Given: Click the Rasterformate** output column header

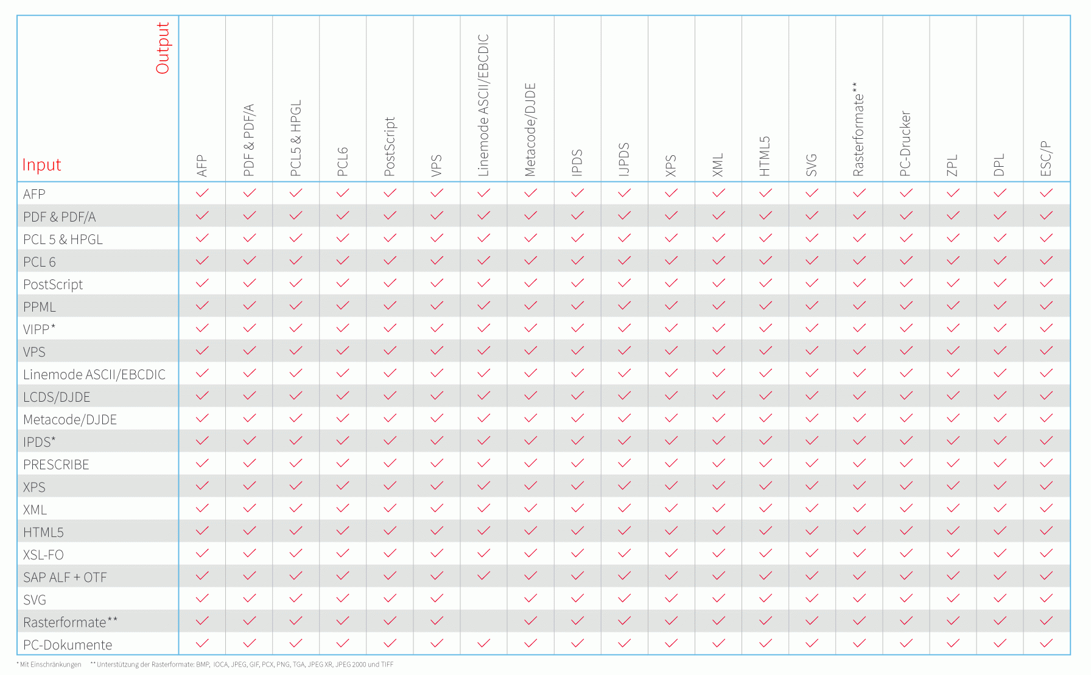Looking at the screenshot, I should click(858, 129).
